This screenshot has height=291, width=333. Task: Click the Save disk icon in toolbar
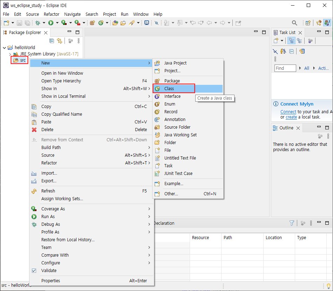click(19, 23)
